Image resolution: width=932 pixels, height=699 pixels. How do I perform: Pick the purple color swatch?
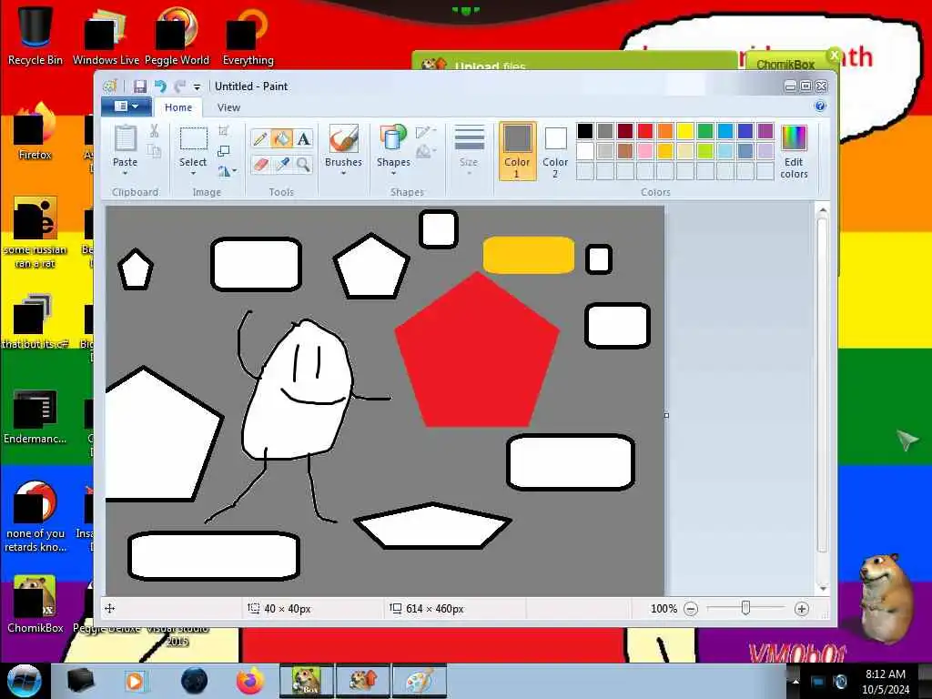click(765, 131)
